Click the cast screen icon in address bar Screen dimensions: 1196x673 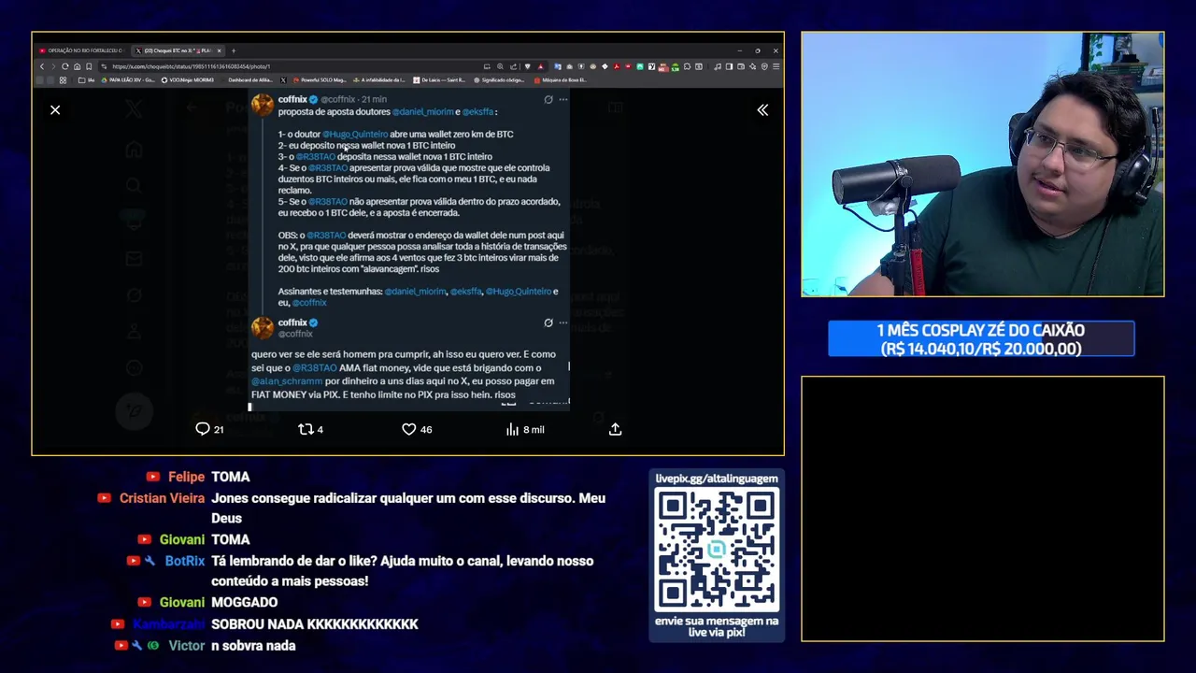click(x=487, y=66)
